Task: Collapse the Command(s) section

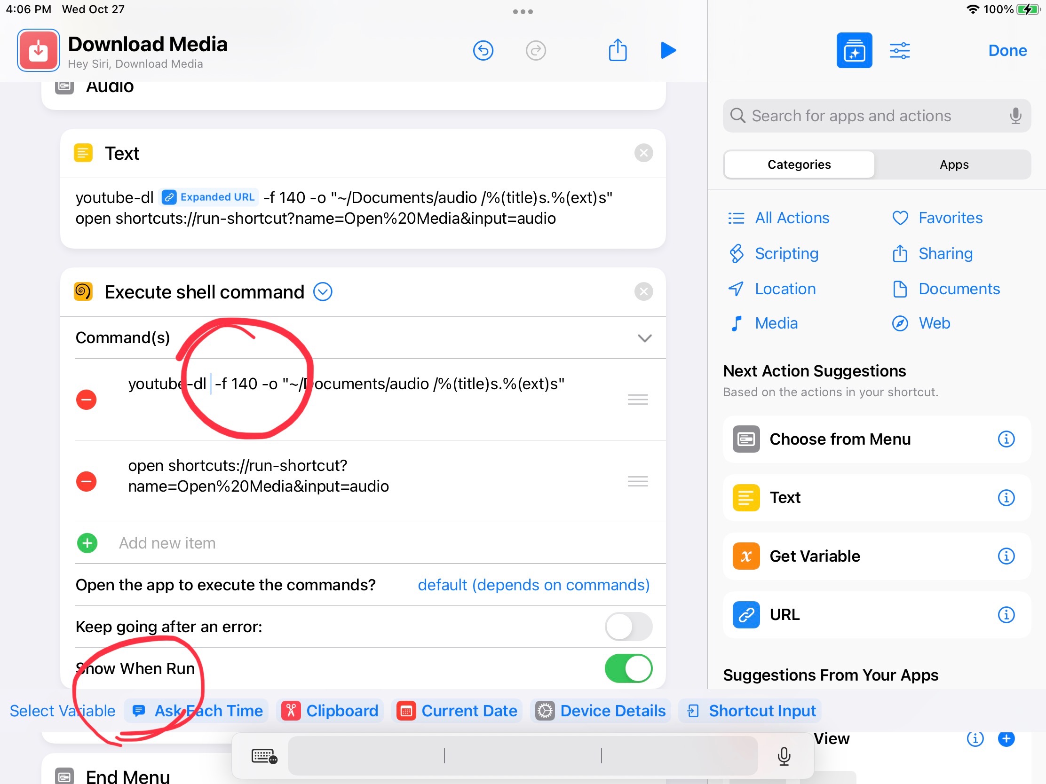Action: (x=643, y=337)
